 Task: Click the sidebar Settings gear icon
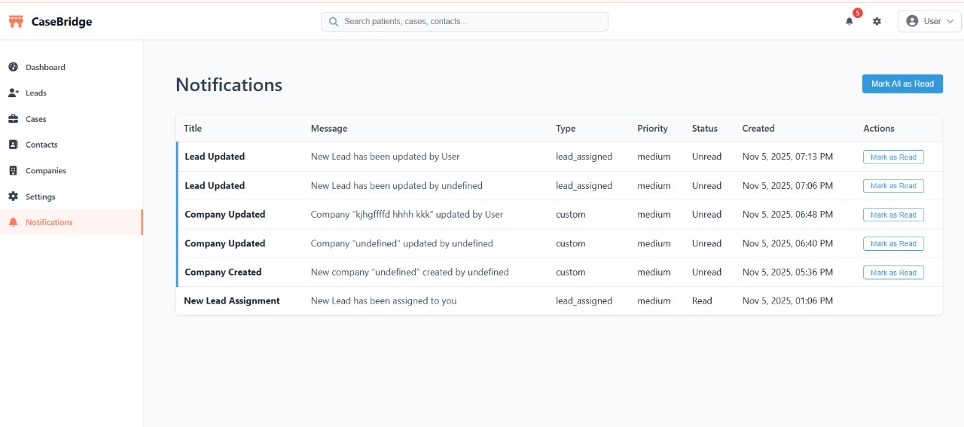13,197
